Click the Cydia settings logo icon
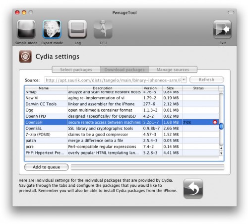Screen dimensions: 248x224 (x=25, y=57)
